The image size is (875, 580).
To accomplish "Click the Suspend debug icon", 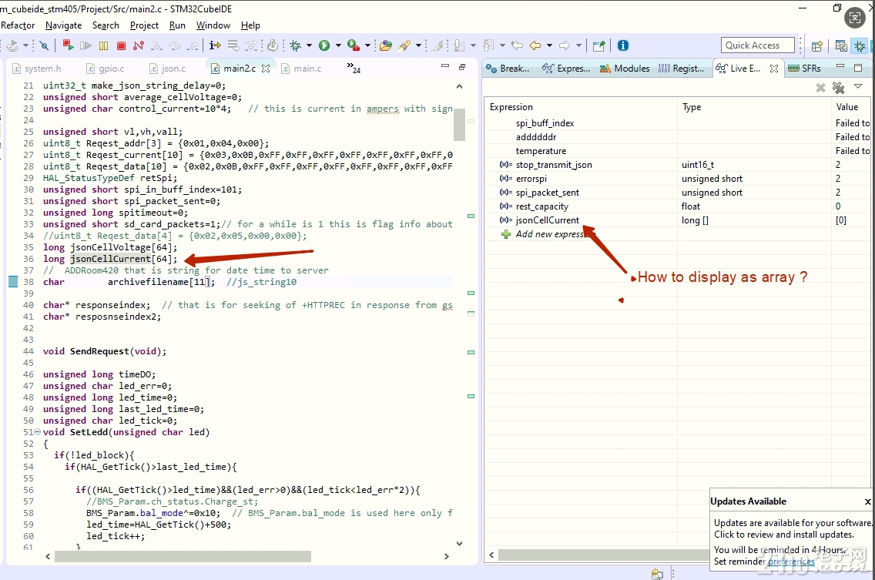I will 104,45.
